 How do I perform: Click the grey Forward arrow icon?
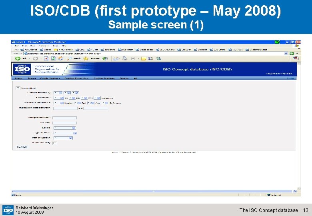point(36,58)
